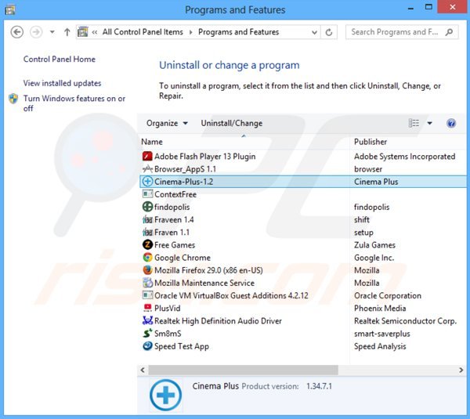Click the Google Chrome icon

click(147, 258)
